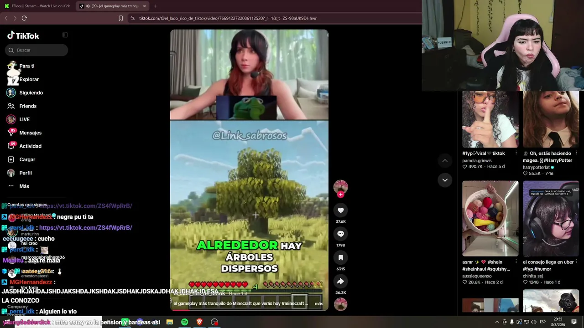Focus the Buscar search field
Image resolution: width=584 pixels, height=328 pixels.
(x=36, y=50)
